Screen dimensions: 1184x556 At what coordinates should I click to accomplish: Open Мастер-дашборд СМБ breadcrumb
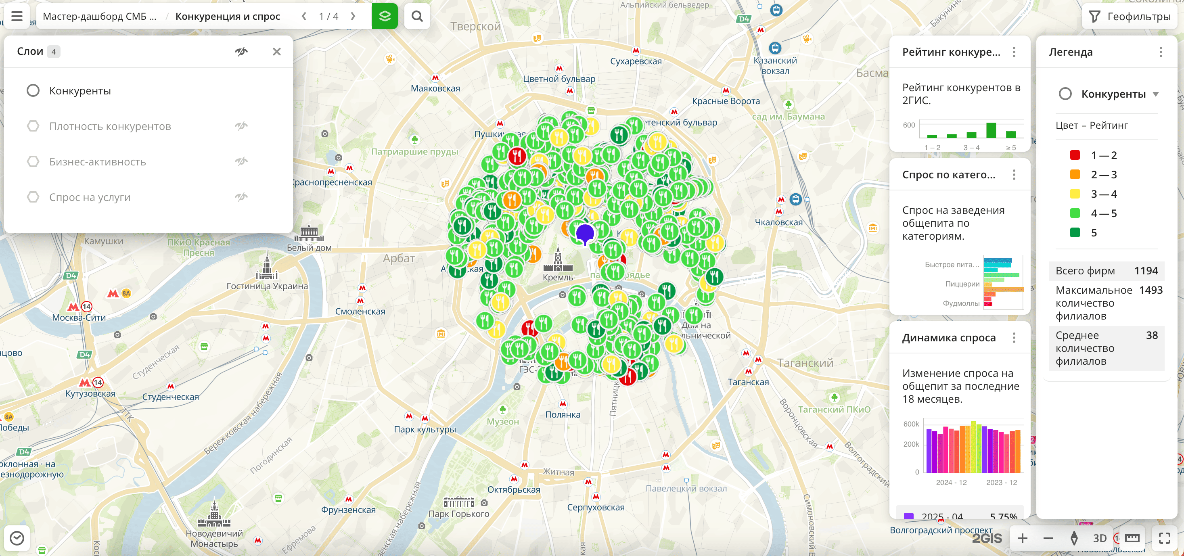[99, 17]
